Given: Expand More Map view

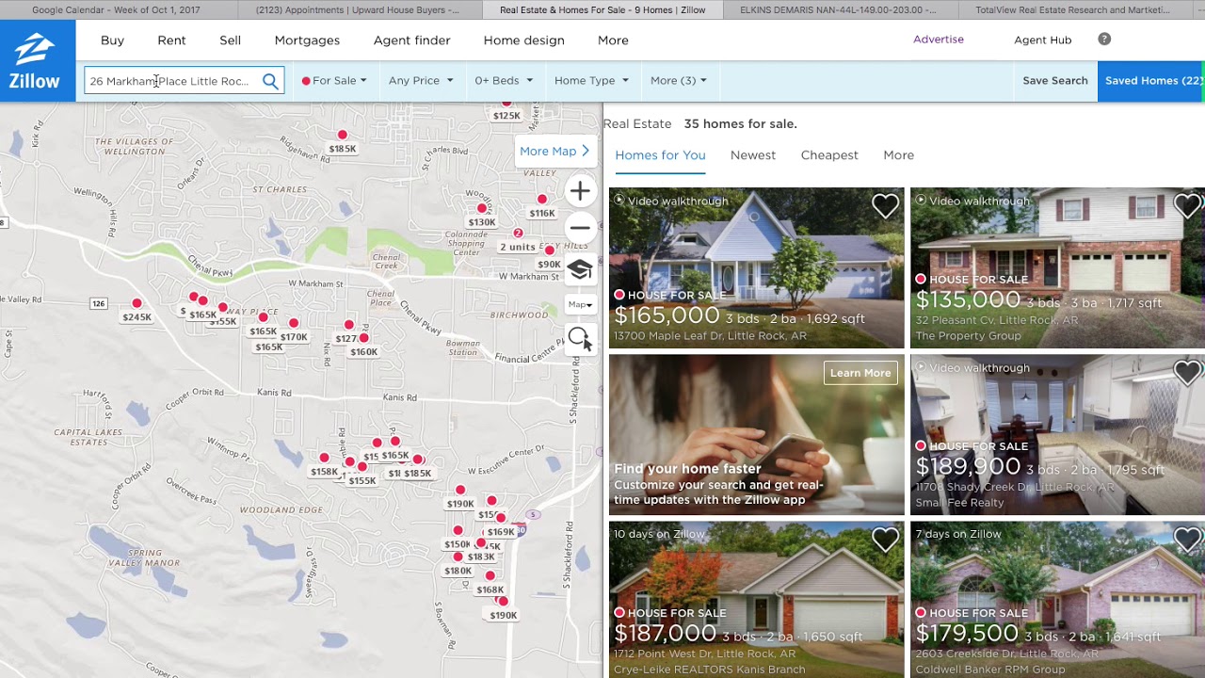Looking at the screenshot, I should coord(554,151).
